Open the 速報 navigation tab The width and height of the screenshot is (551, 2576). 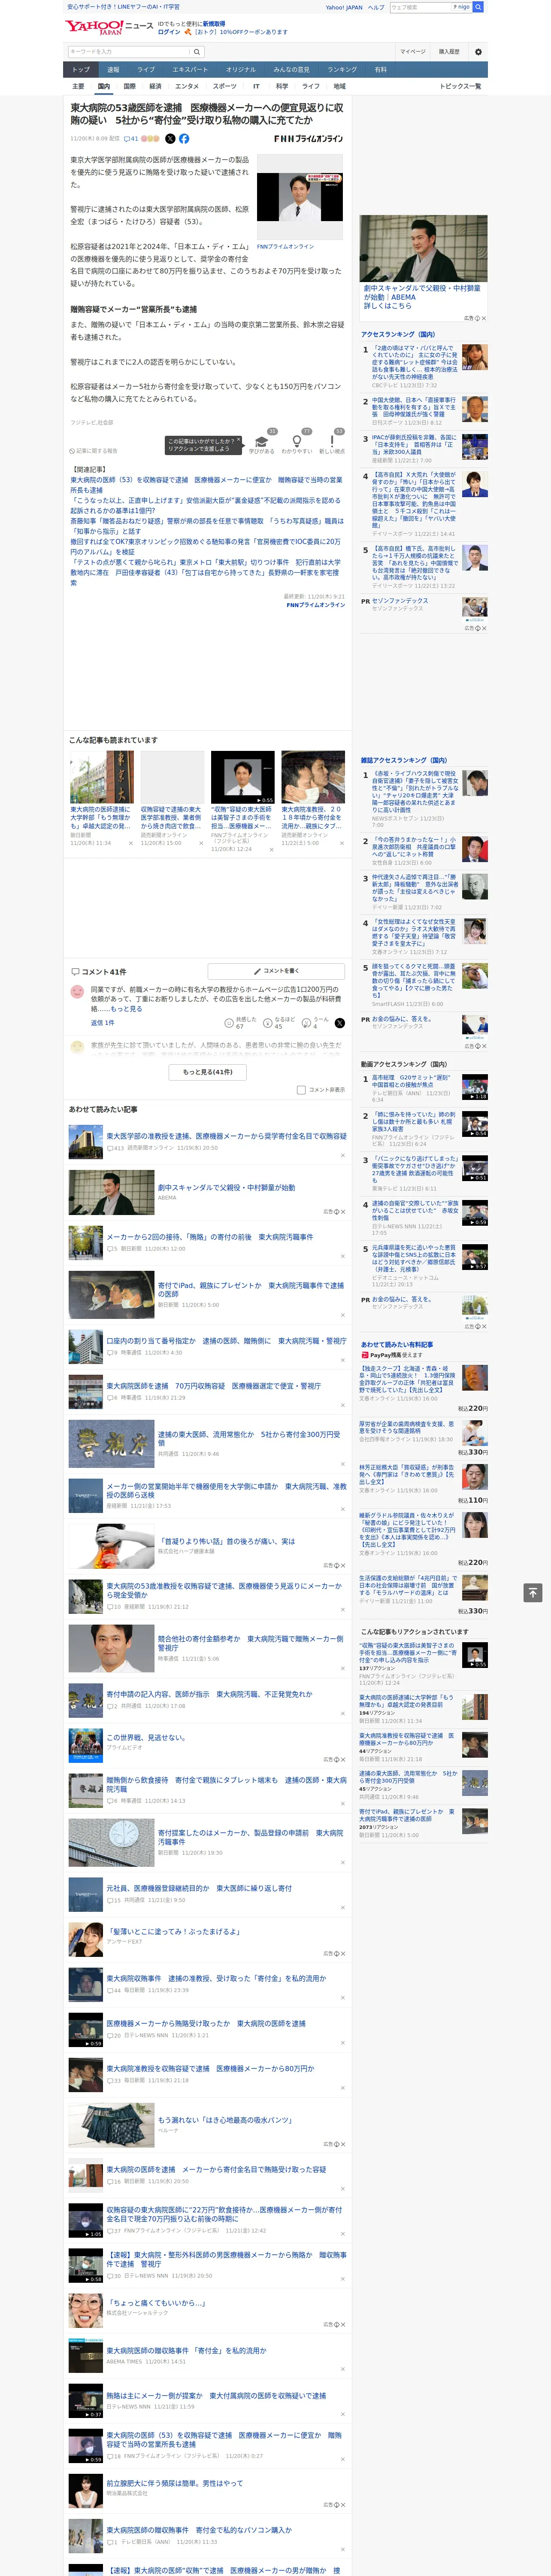(x=113, y=70)
